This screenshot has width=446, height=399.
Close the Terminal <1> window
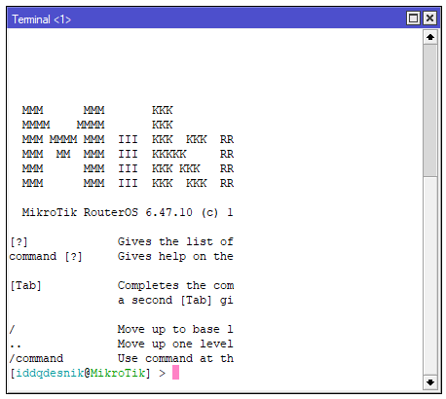[429, 18]
